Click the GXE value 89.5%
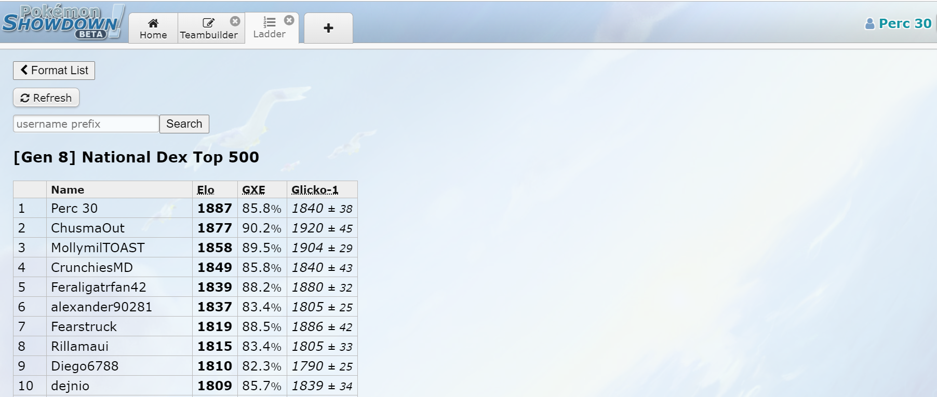This screenshot has width=937, height=397. click(x=262, y=248)
